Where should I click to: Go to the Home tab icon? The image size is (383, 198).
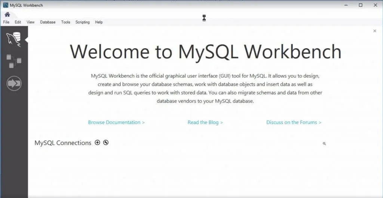point(7,15)
